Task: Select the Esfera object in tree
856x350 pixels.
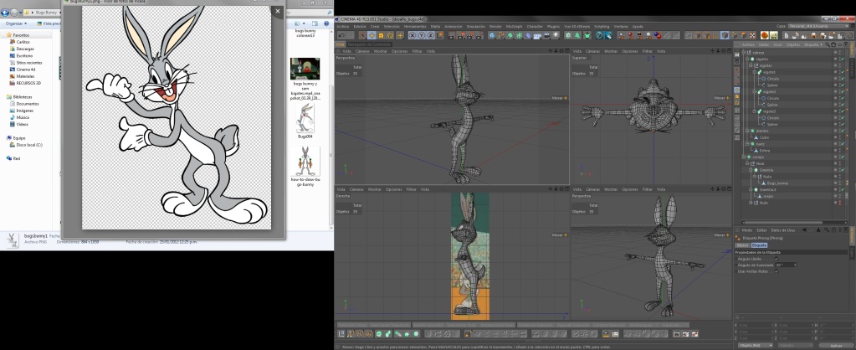Action: [x=764, y=151]
